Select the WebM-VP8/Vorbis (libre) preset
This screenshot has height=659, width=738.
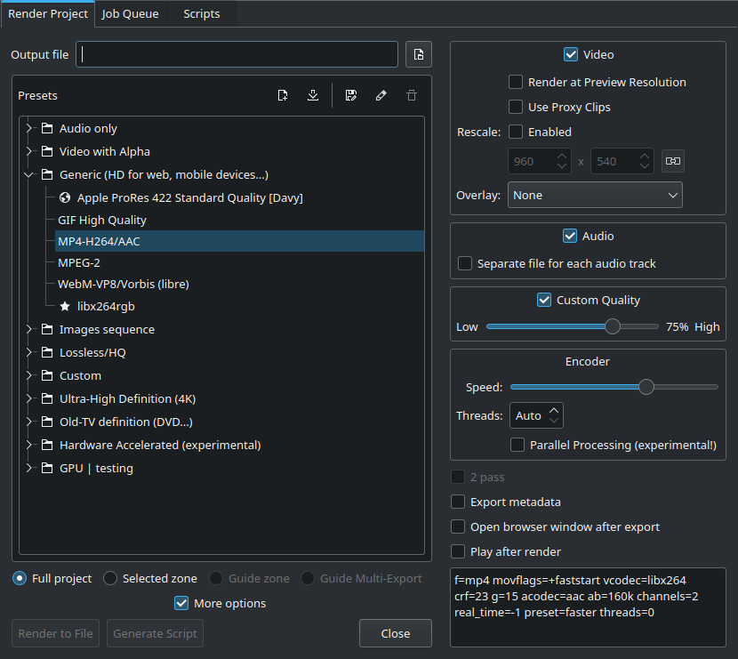tap(124, 284)
